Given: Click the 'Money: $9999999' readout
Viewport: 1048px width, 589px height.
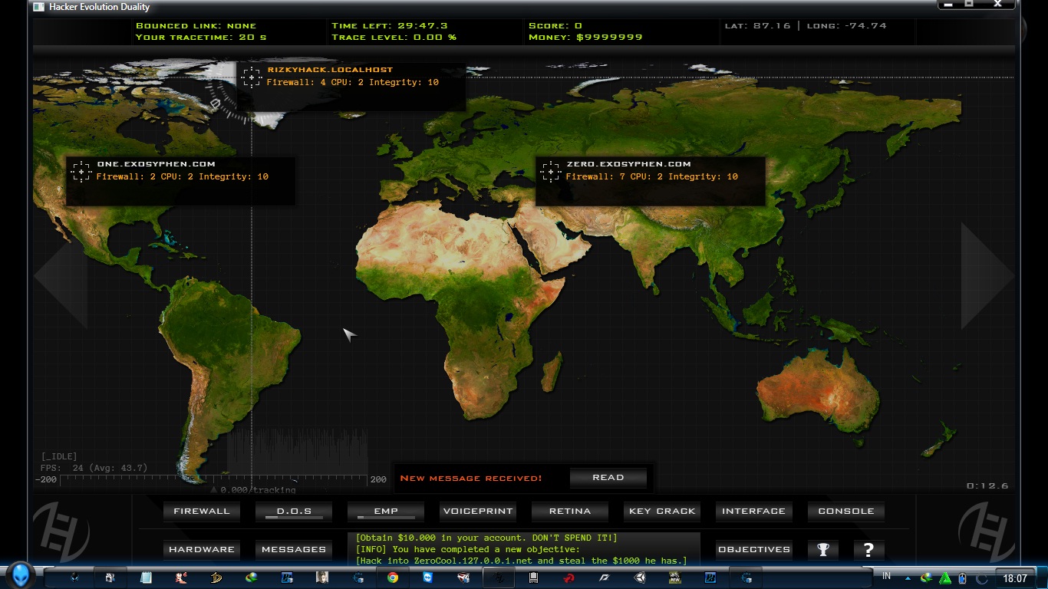Looking at the screenshot, I should (585, 37).
